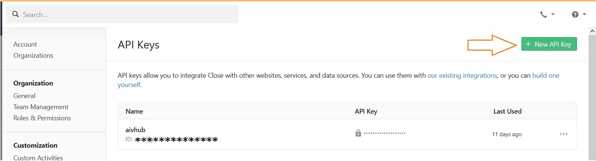Open the three-dot menu for aivhub
The image size is (596, 161).
click(564, 134)
